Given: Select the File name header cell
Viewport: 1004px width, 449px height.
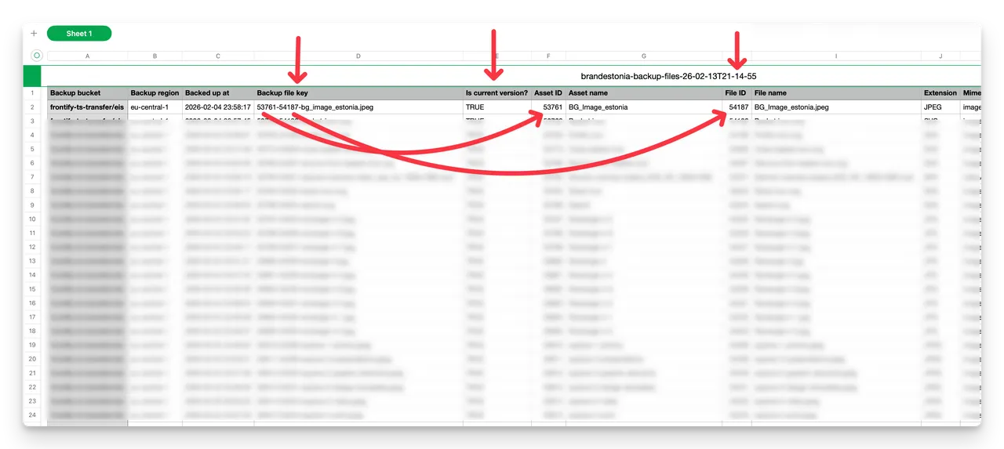Looking at the screenshot, I should click(836, 93).
